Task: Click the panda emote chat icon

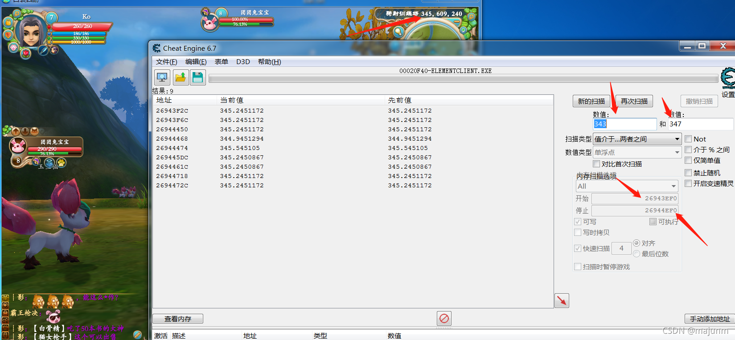Action: tap(53, 316)
